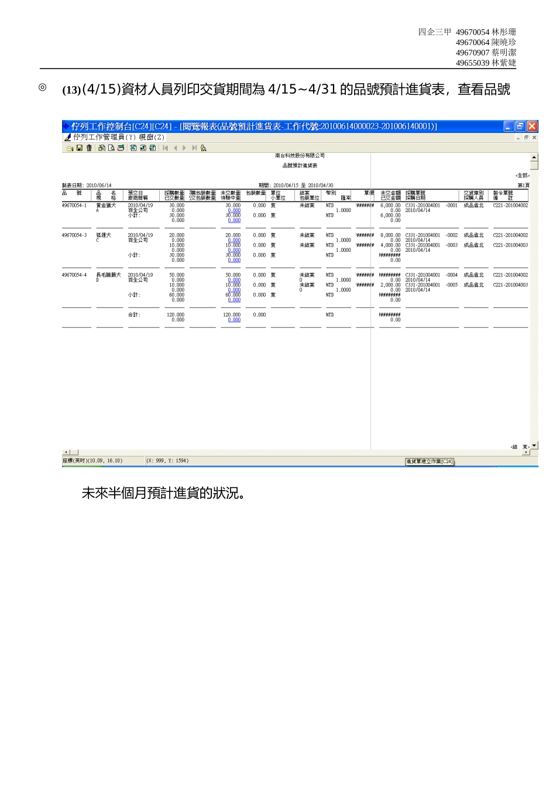This screenshot has width=556, height=787.
Task: Restore the inner report child window
Action: 526,138
